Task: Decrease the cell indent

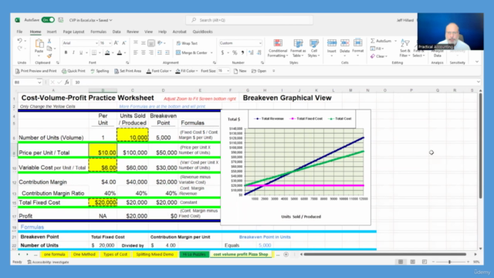Action: (160, 53)
